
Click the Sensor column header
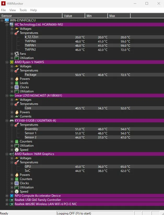coord(31,16)
